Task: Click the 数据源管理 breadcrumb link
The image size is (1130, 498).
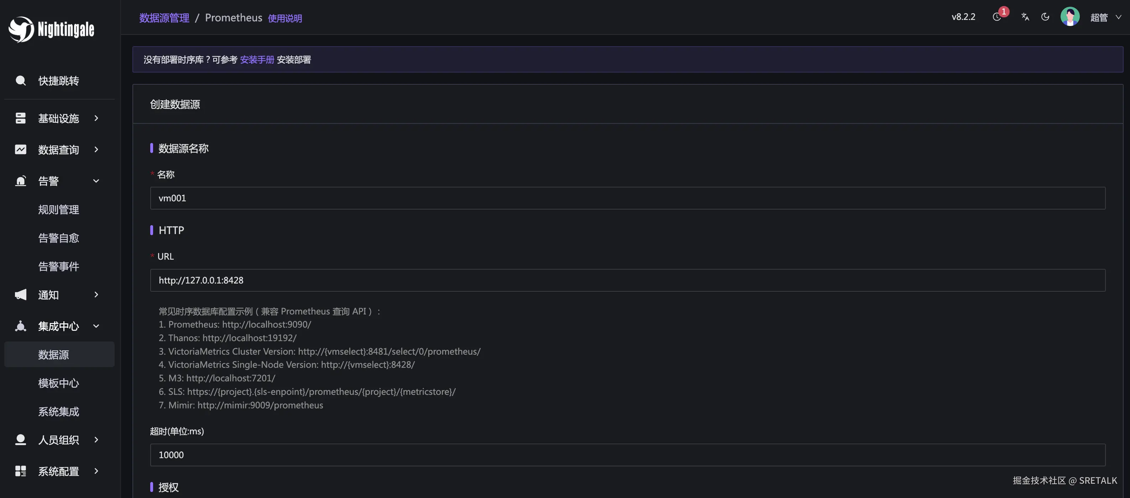Action: point(164,18)
